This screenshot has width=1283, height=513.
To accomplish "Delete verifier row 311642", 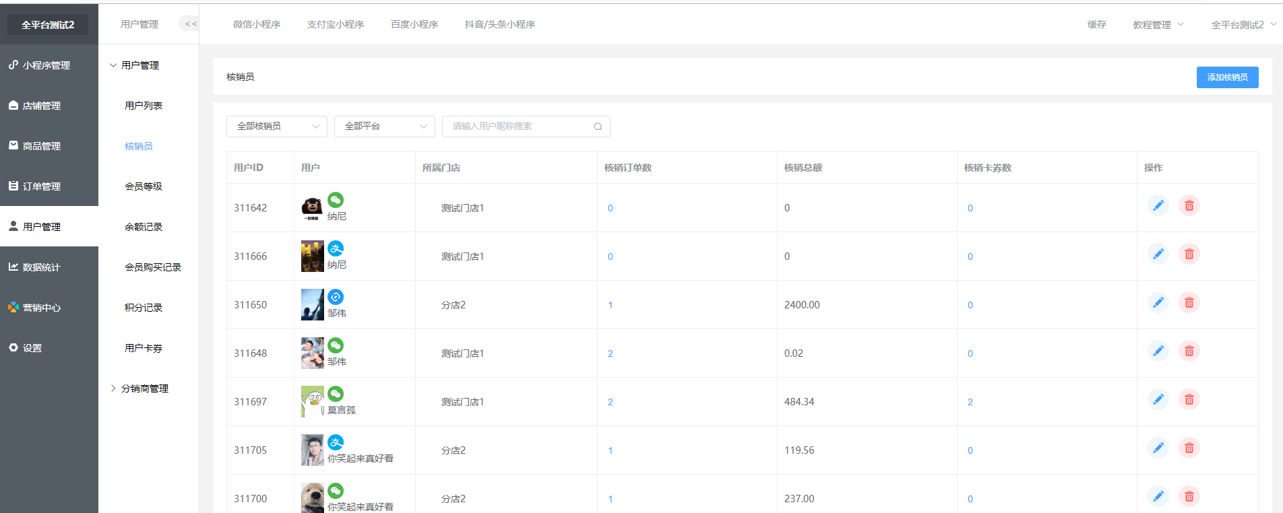I will click(1189, 206).
